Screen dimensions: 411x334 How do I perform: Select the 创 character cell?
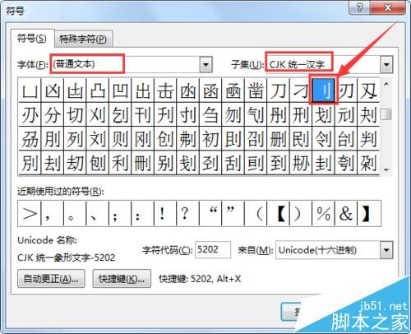165,138
